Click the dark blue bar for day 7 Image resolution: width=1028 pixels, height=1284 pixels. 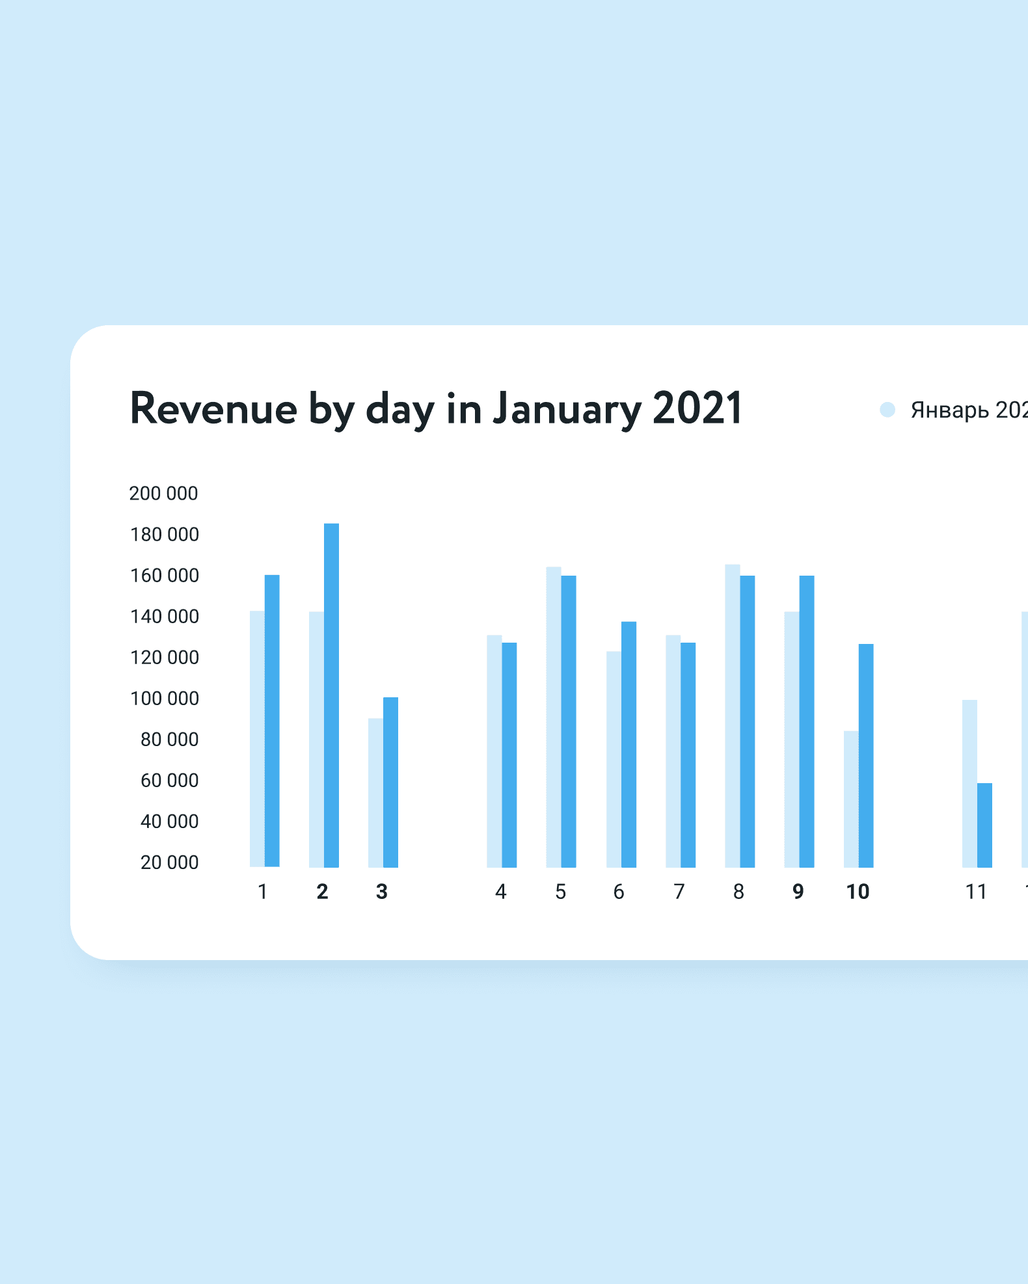coord(688,755)
